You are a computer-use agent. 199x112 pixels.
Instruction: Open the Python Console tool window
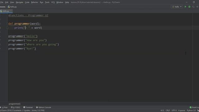point(44,107)
